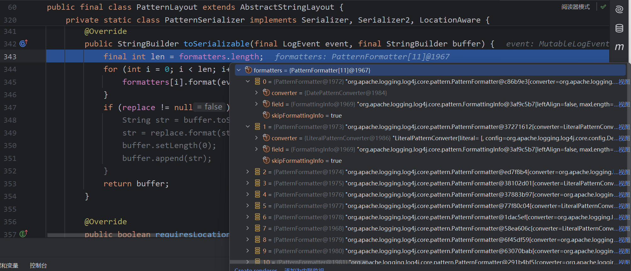Toggle 阅读器模式 reader mode

pos(576,7)
